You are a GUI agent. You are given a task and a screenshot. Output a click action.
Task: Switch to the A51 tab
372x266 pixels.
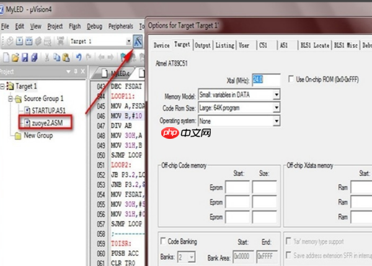point(284,45)
